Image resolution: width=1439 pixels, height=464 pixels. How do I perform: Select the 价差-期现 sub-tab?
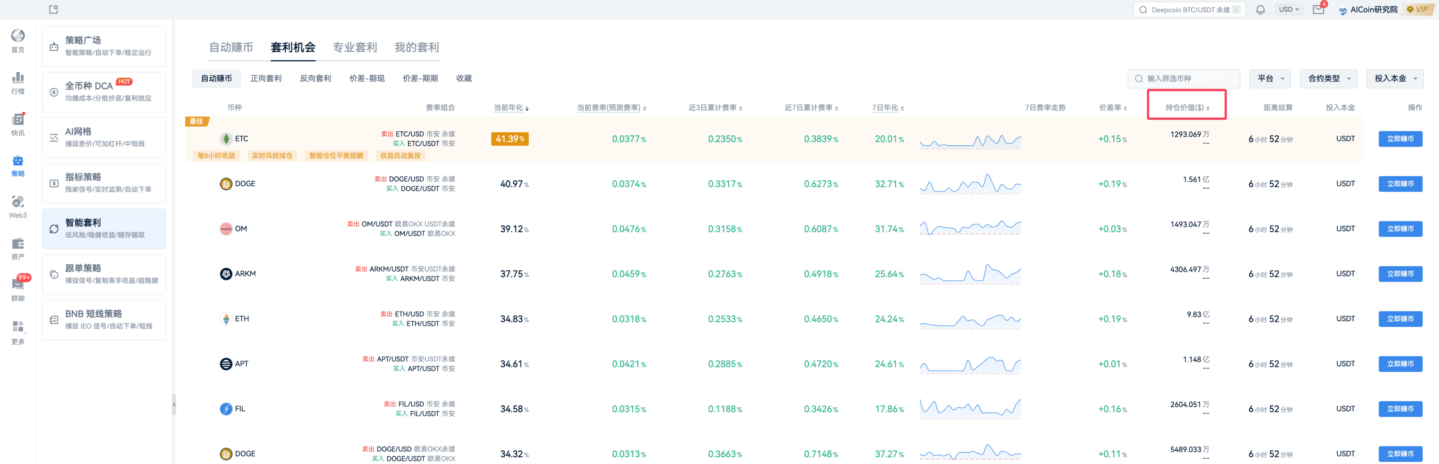[366, 79]
